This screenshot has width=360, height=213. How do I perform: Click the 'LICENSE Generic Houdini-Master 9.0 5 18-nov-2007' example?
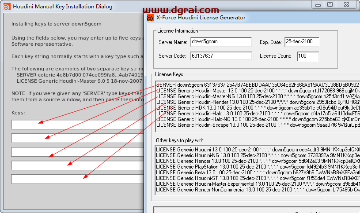(80, 81)
